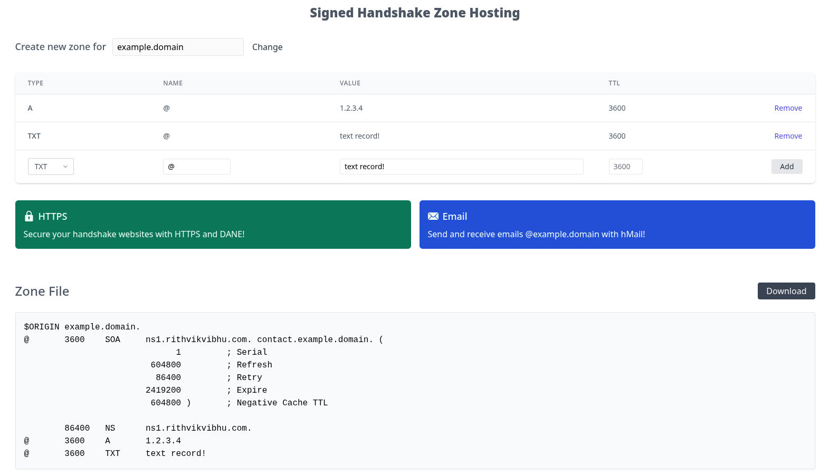Select the TTL input showing 3600

click(x=625, y=167)
